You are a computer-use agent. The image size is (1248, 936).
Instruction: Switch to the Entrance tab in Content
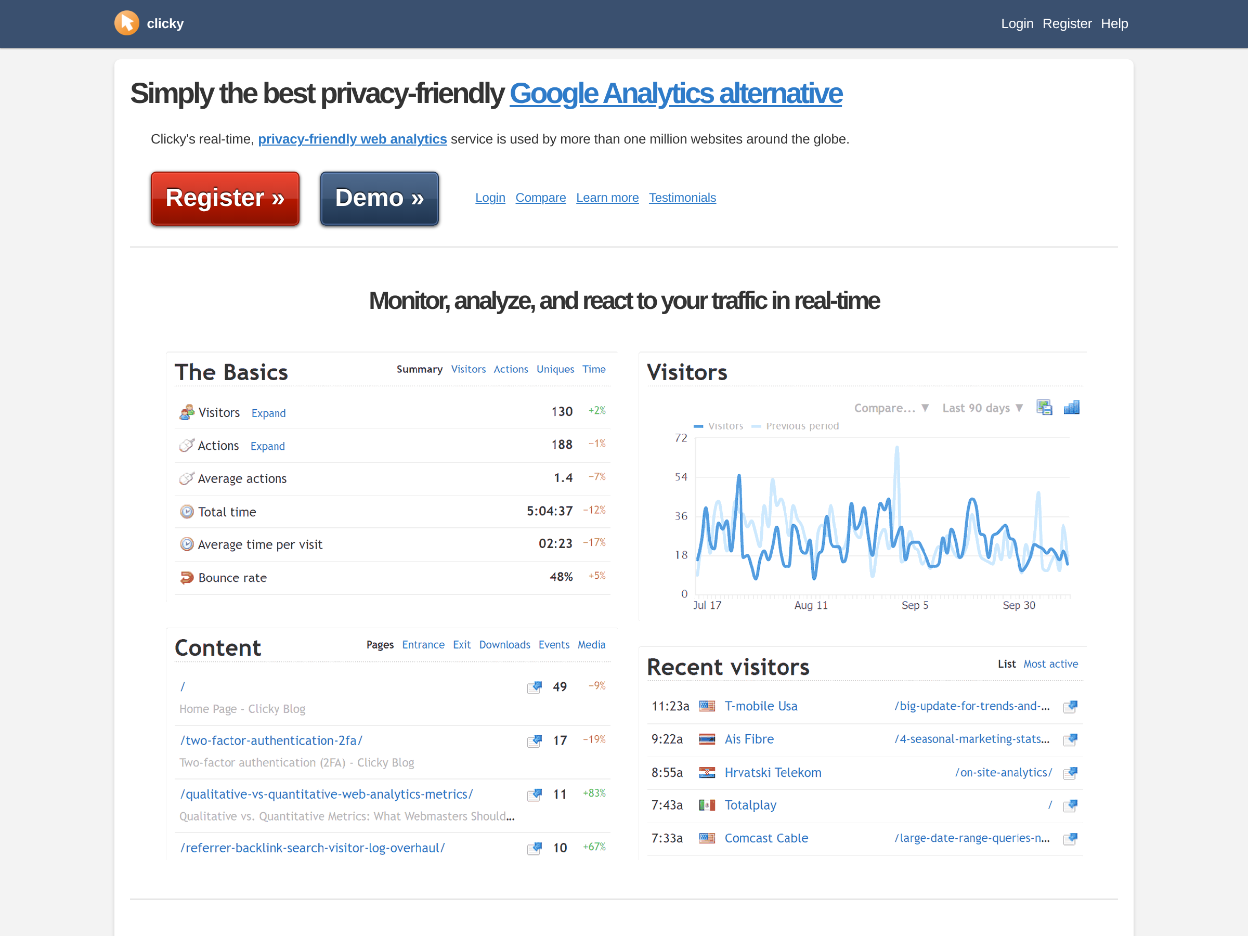(423, 645)
